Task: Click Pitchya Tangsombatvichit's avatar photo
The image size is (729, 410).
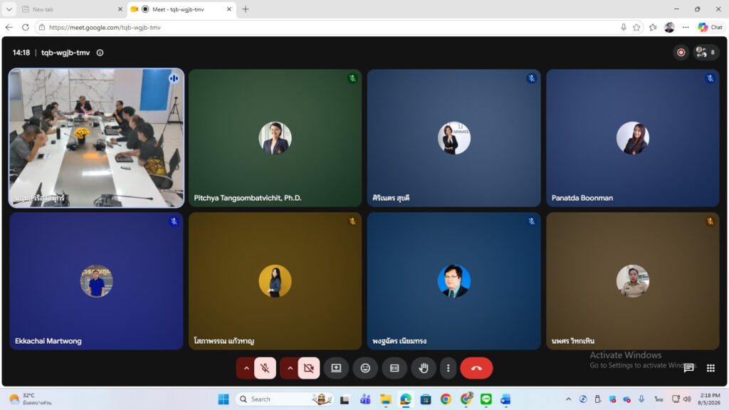Action: point(276,138)
